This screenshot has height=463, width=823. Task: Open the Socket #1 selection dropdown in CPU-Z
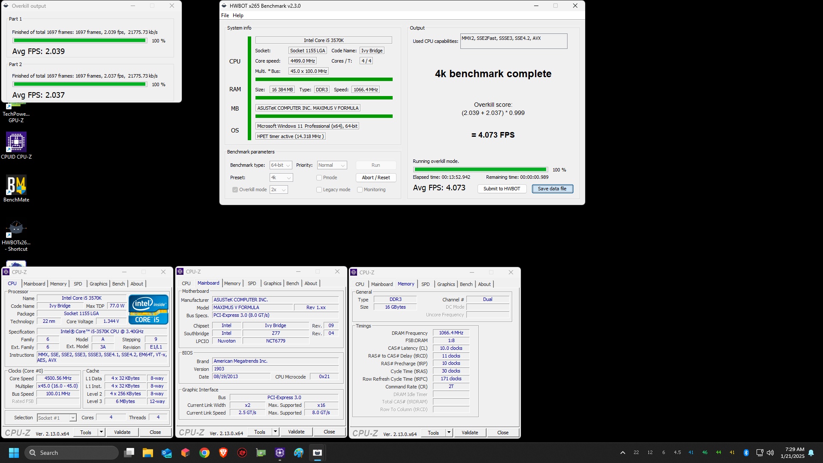pos(56,418)
